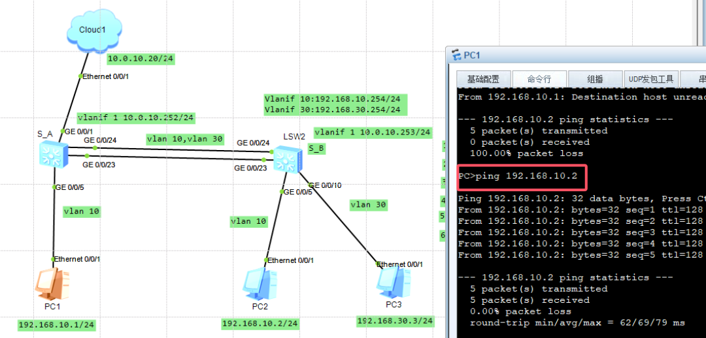Click the 192.168.30.3/24 label
The image size is (706, 338).
coord(395,321)
